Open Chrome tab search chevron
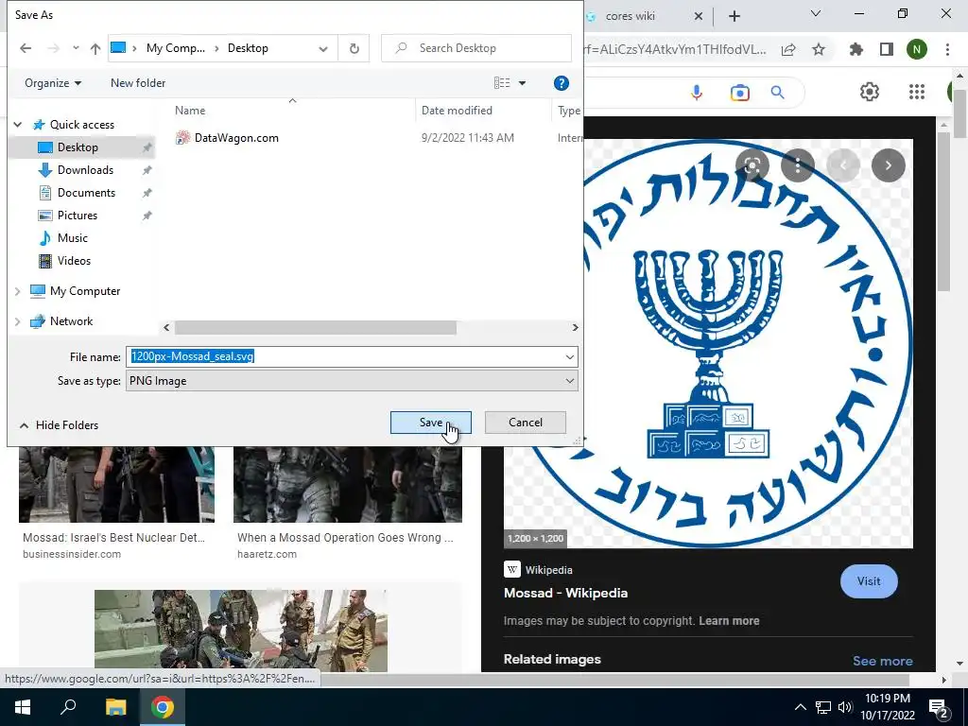This screenshot has width=968, height=726. tap(816, 13)
